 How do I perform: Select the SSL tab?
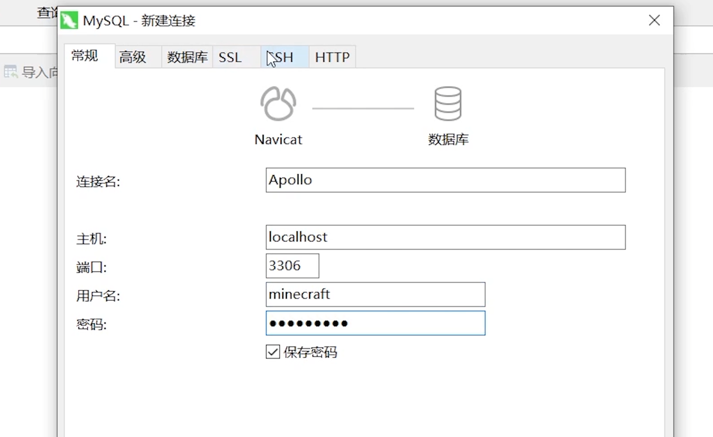coord(237,57)
